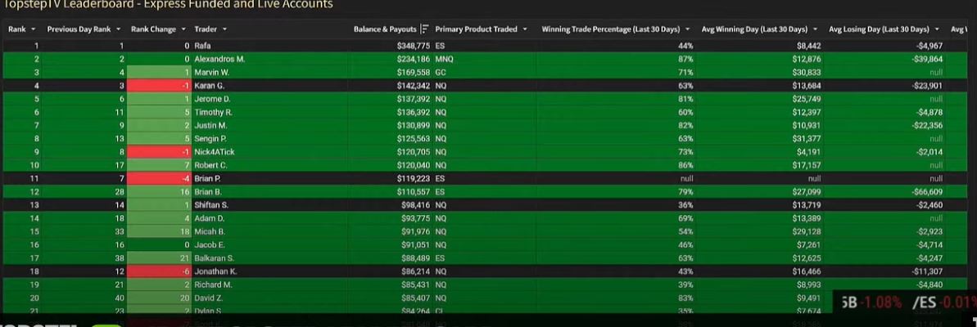
Task: Open the Avg Winning Day column dropdown arrow
Action: pyautogui.click(x=816, y=29)
